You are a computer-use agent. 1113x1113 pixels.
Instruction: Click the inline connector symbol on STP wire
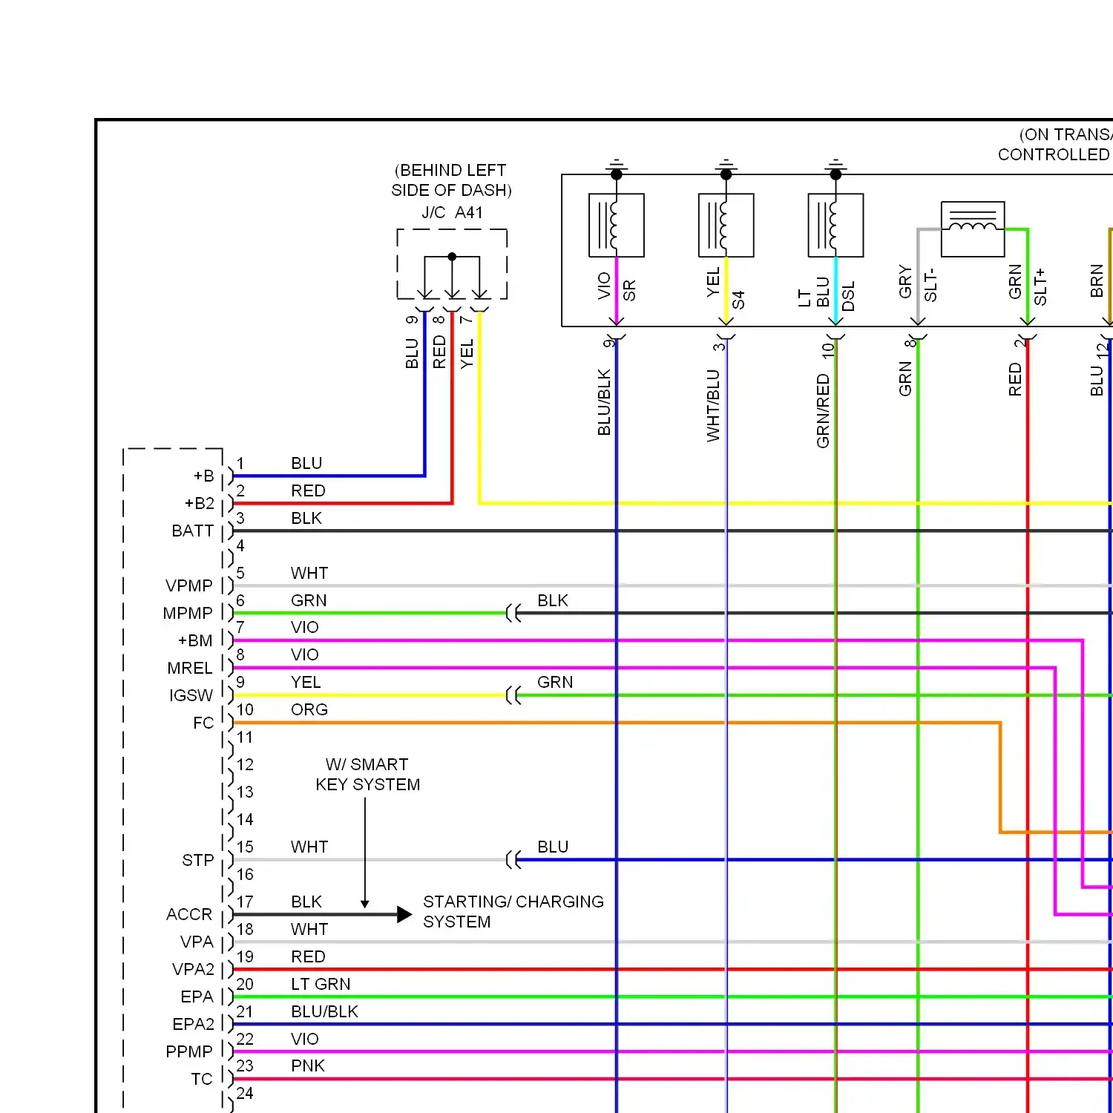click(x=513, y=860)
